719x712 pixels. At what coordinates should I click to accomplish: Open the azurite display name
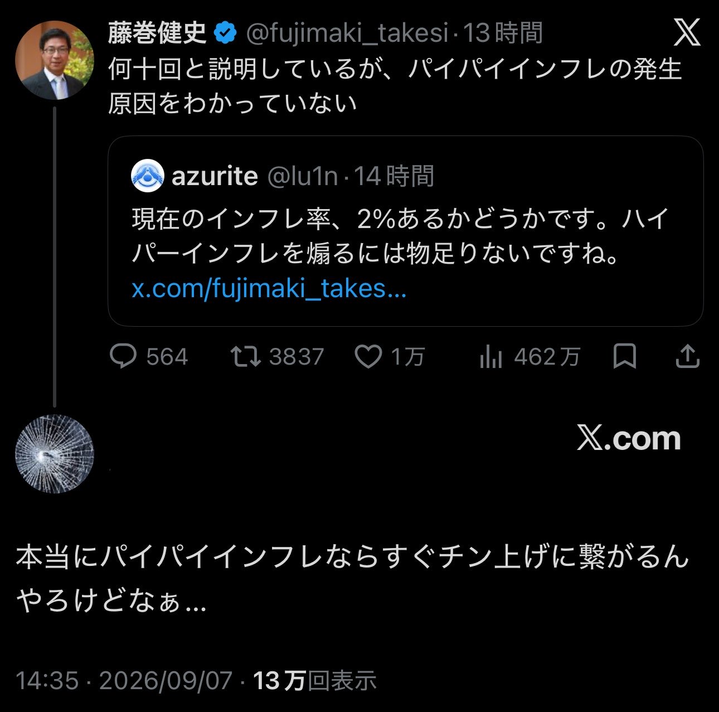[215, 176]
